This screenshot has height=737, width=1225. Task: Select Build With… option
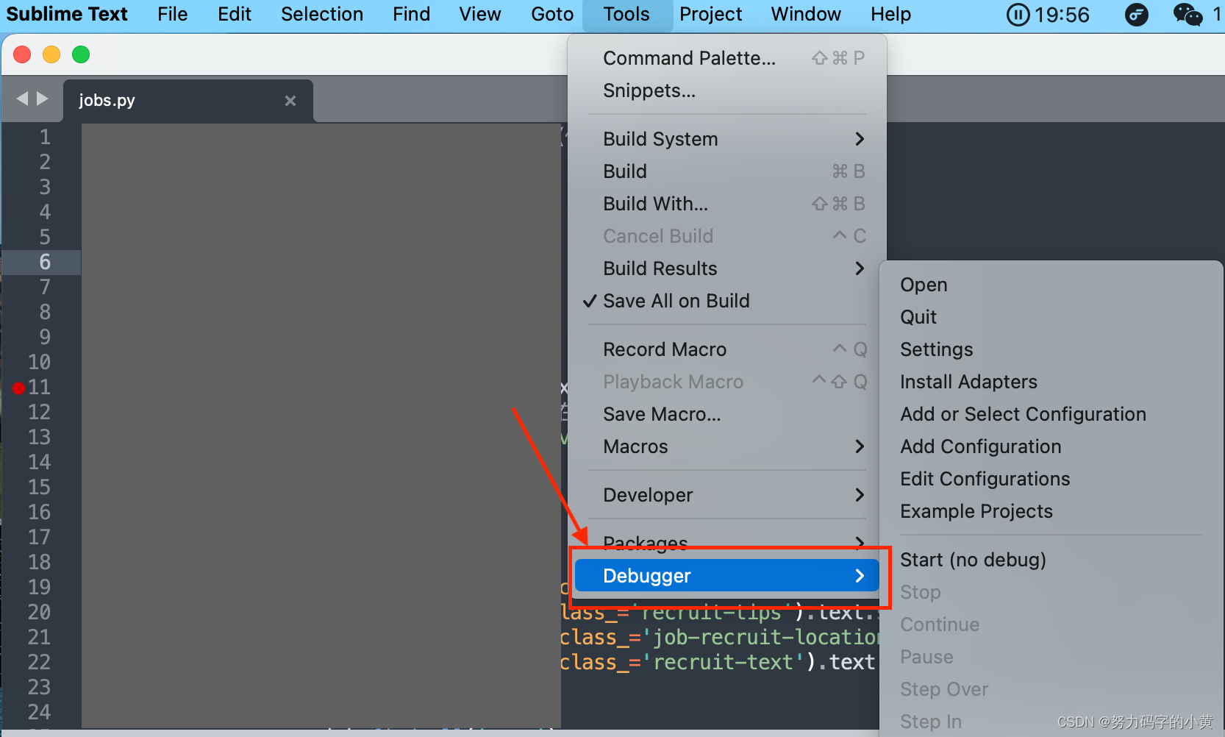tap(727, 204)
